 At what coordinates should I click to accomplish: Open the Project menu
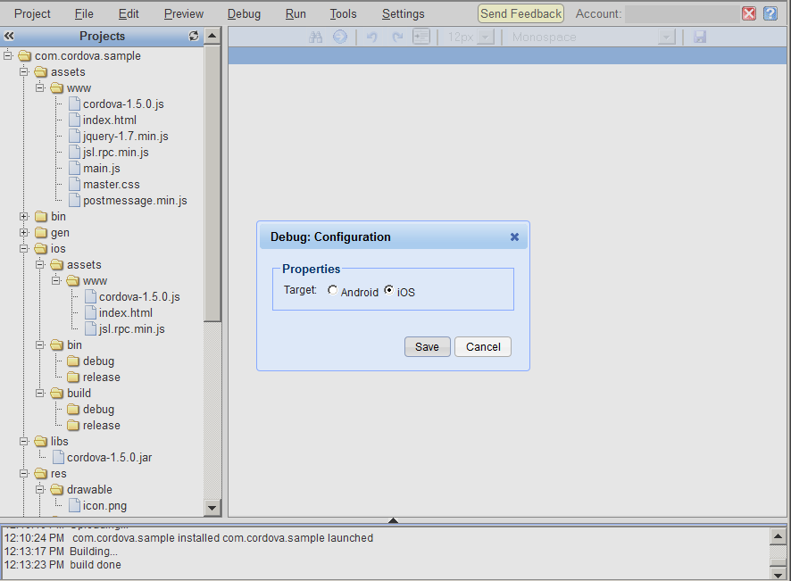32,14
